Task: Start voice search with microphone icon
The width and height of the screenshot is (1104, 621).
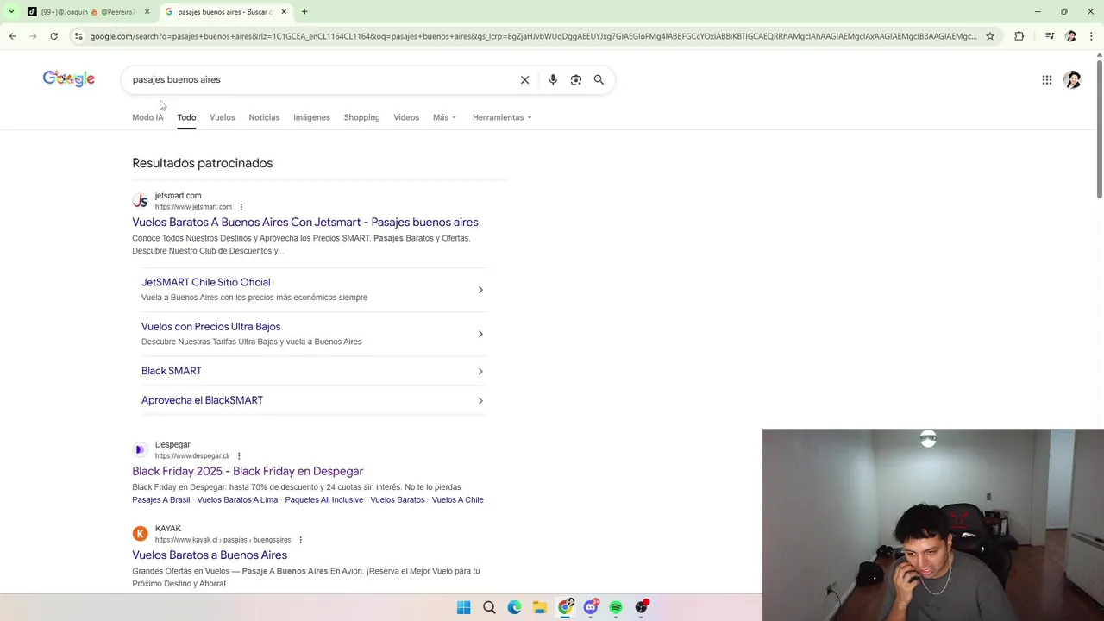Action: [553, 79]
